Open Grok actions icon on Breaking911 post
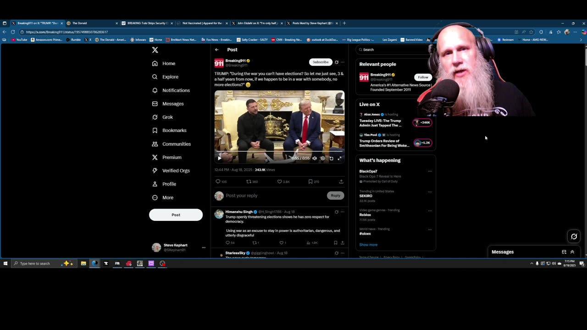 coord(337,62)
